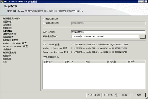
Task: Sort by the 实例名称 column header
Action: (x=54, y=62)
